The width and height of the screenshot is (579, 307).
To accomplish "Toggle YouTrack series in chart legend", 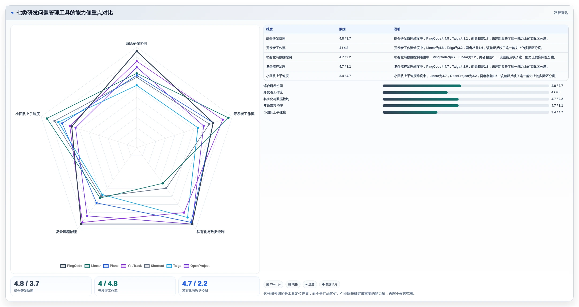I will click(x=131, y=266).
